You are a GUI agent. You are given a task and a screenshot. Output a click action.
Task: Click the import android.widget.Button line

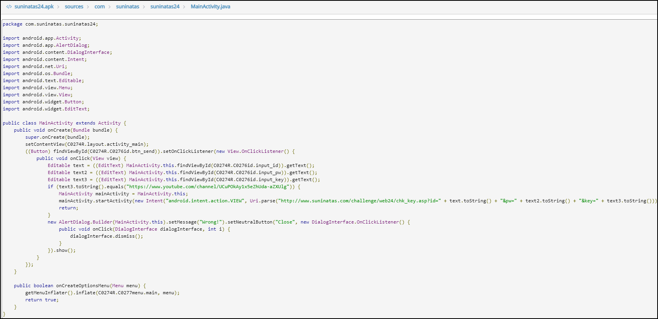click(x=43, y=102)
